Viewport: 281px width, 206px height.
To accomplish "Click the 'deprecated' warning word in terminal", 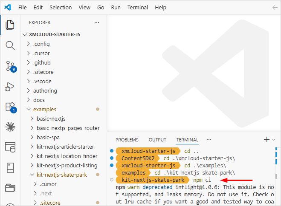I will 157,187.
